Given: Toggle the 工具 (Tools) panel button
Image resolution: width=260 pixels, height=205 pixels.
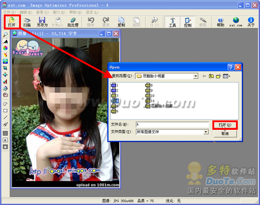Looking at the screenshot, I should tap(172, 22).
